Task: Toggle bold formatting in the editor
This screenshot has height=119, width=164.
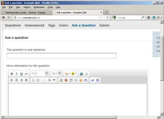Action: pyautogui.click(x=12, y=74)
